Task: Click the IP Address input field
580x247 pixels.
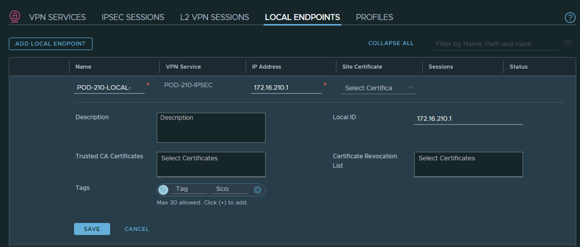Action: tap(286, 88)
